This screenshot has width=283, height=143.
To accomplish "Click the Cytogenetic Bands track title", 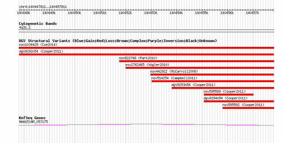I will point(38,24).
